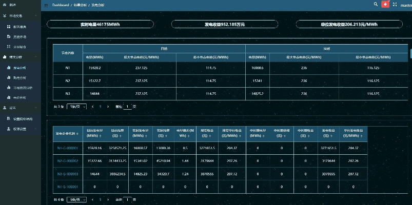This screenshot has height=205, width=412.
Task: Click the blue tab on right edge
Action: pos(410,53)
